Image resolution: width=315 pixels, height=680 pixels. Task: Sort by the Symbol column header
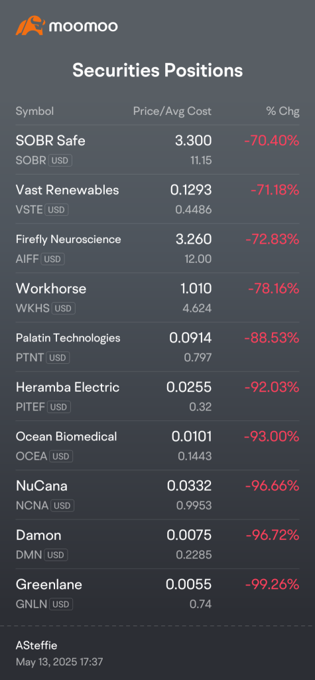pyautogui.click(x=34, y=111)
